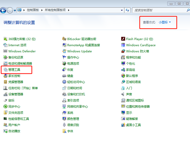Click the BitLocker 驱动器加密 icon
Viewport: 190px width, 144px height.
64,39
